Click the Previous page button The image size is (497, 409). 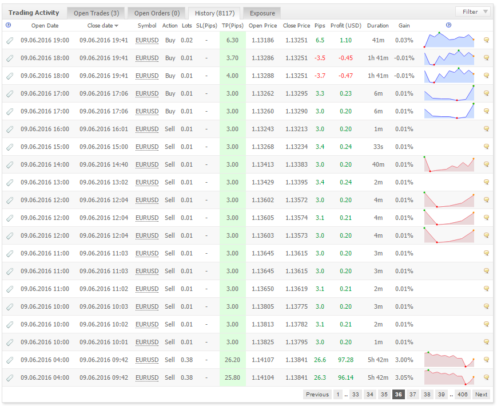click(317, 394)
